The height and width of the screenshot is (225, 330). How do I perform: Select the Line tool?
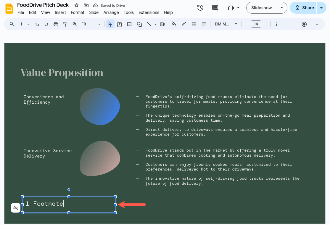tap(149, 24)
